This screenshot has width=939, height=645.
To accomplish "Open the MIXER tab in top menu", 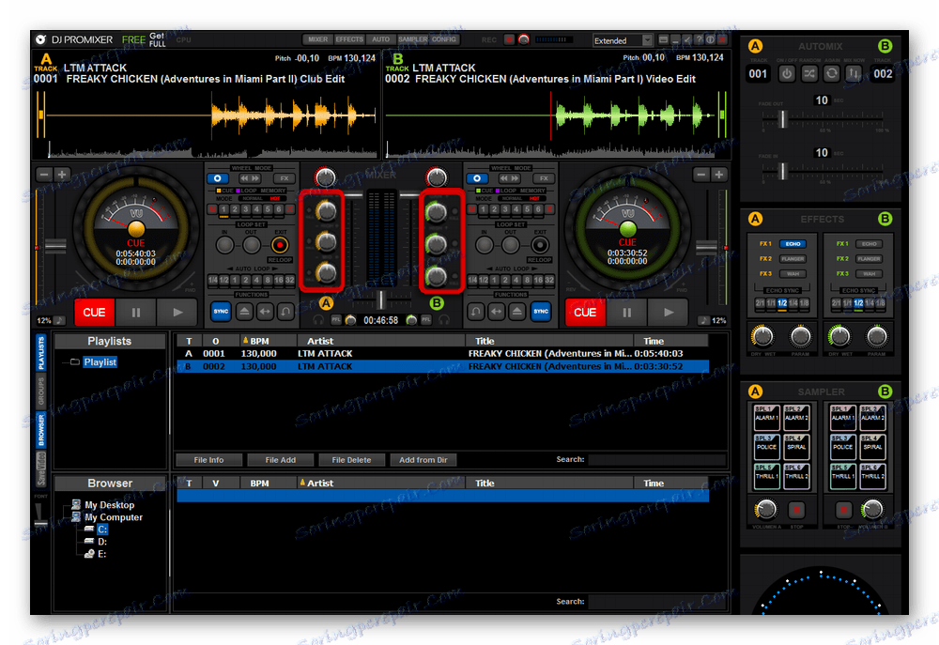I will point(317,39).
